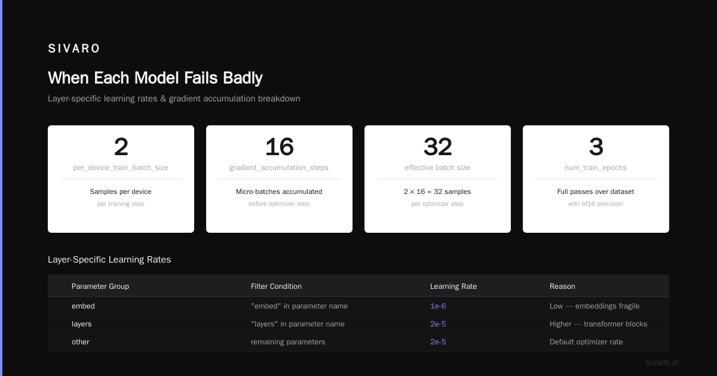Click the subtitle about layer-specific learning rates
Viewport: 717px width, 376px height.
[174, 98]
